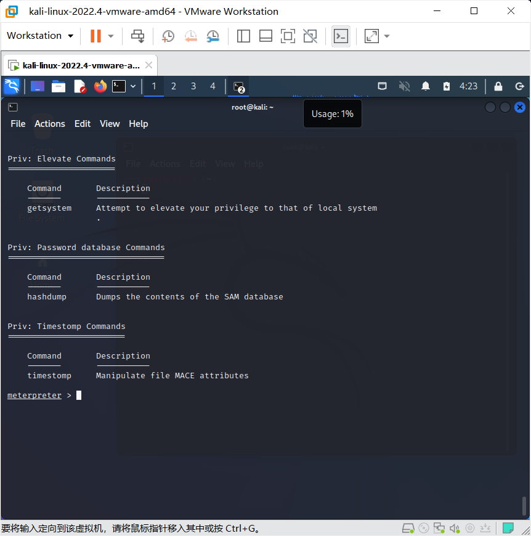
Task: Click the hashdump command text
Action: pos(47,297)
